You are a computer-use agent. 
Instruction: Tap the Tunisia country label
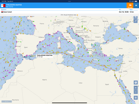click(x=60, y=64)
